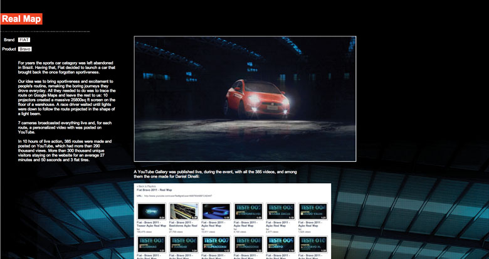The width and height of the screenshot is (489, 259).
Task: Click the paragraph starting '7 cameras broadcasted everything'
Action: [65, 128]
